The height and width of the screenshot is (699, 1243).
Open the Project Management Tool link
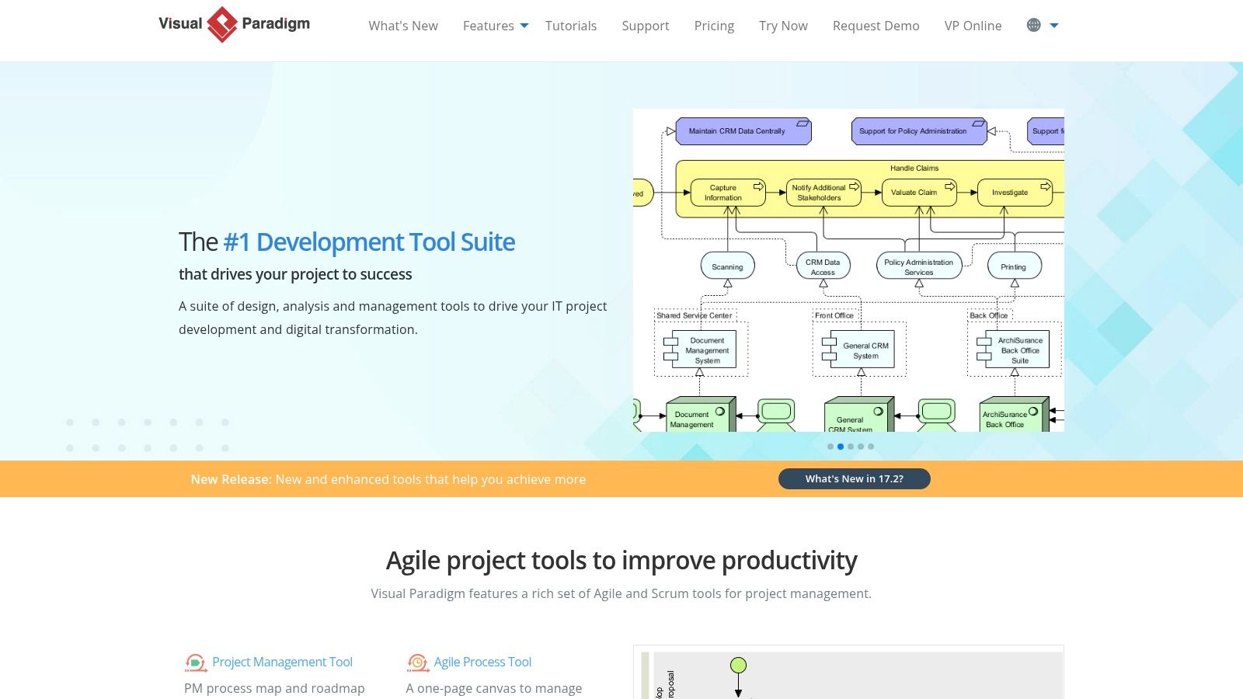(x=282, y=662)
